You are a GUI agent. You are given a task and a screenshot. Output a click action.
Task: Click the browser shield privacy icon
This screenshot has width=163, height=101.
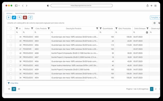(x=48, y=6)
